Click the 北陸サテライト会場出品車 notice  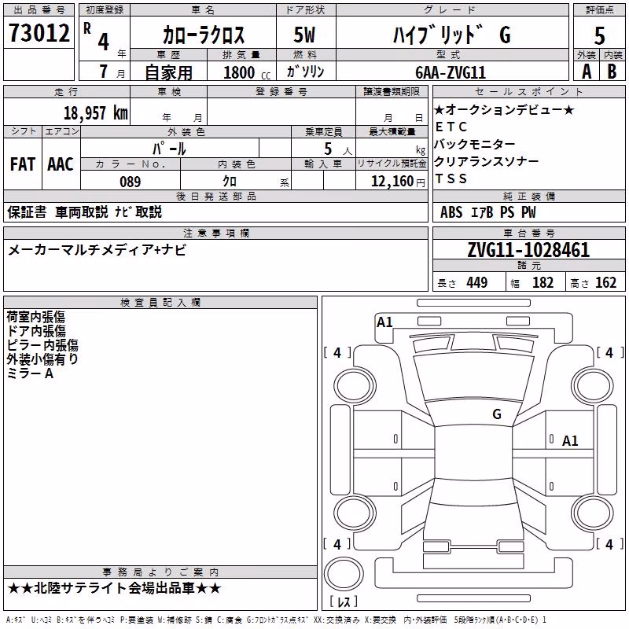[114, 588]
